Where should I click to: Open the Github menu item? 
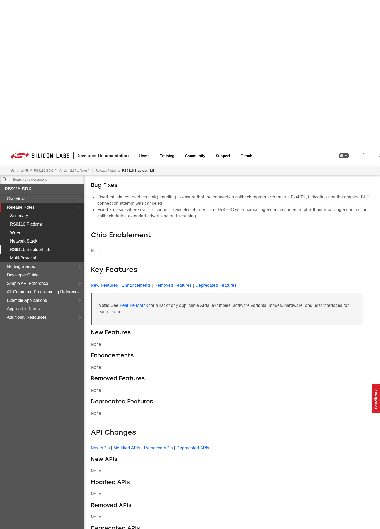(246, 156)
